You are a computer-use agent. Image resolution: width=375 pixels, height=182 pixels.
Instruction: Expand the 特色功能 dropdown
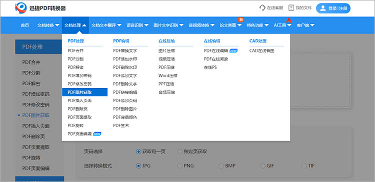tap(258, 25)
